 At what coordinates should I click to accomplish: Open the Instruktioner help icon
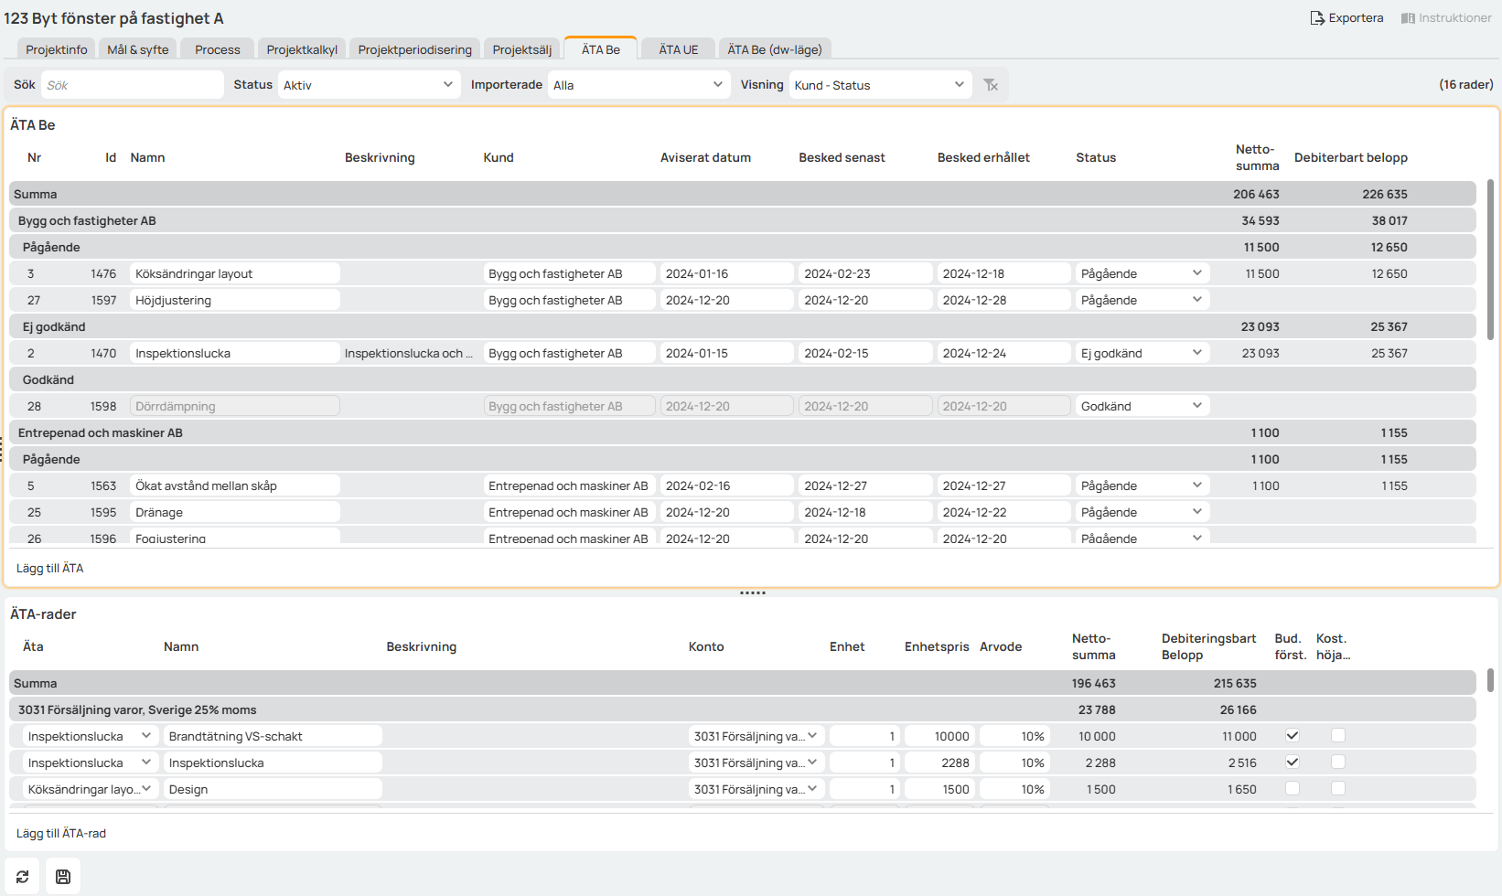1408,18
